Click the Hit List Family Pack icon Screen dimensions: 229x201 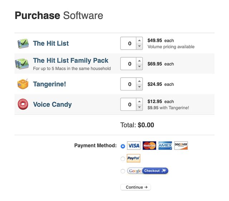[x=22, y=64]
